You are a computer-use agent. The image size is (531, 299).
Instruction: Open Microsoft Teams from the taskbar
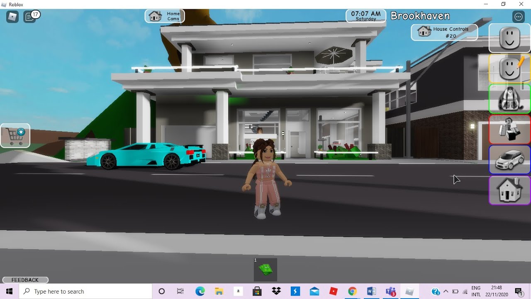click(x=390, y=292)
